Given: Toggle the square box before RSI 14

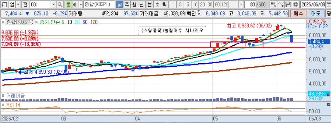Looking at the screenshot, I should click(x=4, y=105).
